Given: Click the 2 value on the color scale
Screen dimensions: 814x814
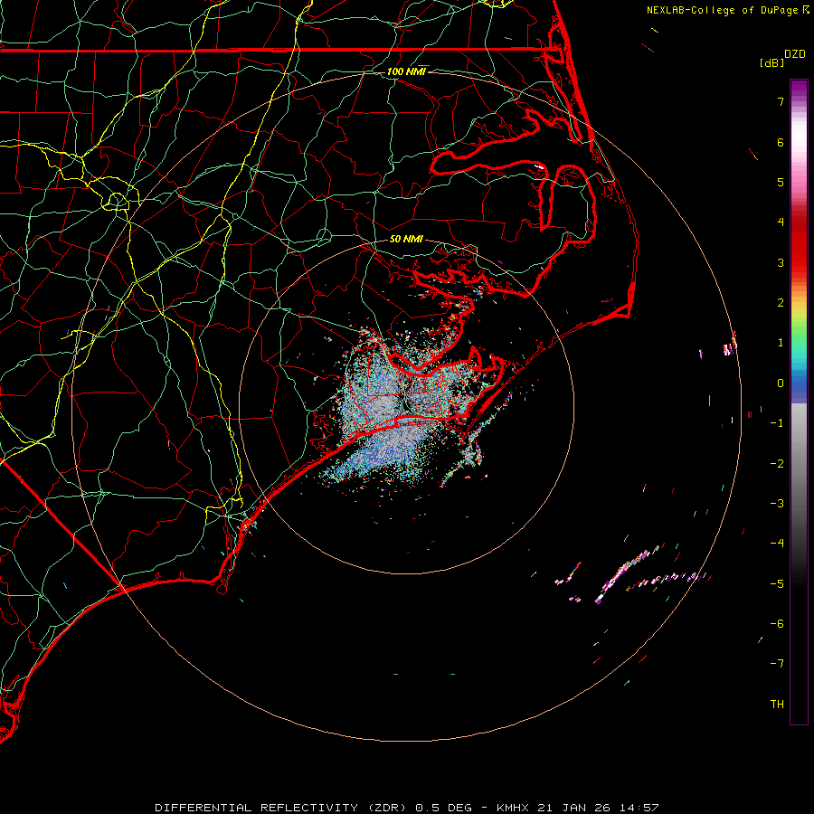Looking at the screenshot, I should 781,303.
